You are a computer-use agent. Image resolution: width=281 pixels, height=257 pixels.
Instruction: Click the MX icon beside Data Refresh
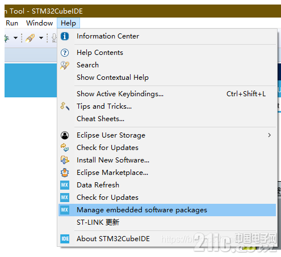point(65,185)
